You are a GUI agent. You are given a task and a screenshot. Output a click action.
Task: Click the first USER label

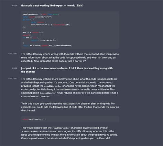15,5
